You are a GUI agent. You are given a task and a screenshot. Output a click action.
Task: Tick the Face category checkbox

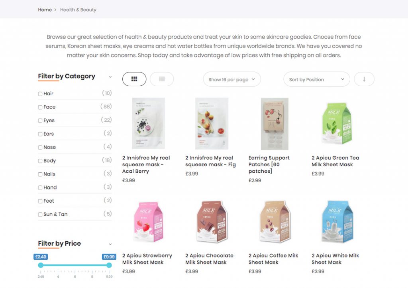tap(40, 107)
